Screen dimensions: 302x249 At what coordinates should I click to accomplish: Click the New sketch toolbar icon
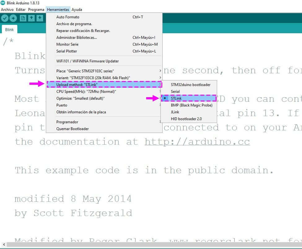pyautogui.click(x=23, y=18)
